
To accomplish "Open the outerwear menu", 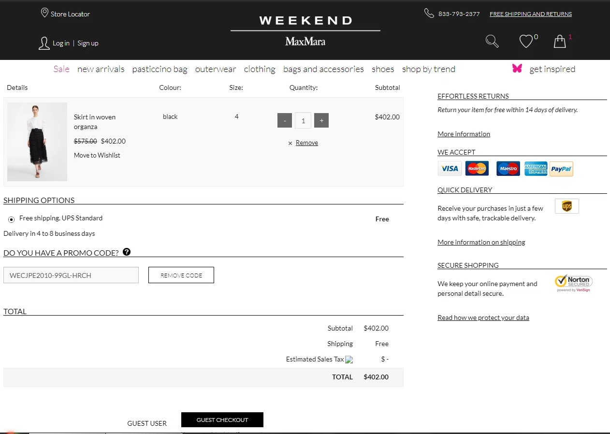I will (x=216, y=69).
